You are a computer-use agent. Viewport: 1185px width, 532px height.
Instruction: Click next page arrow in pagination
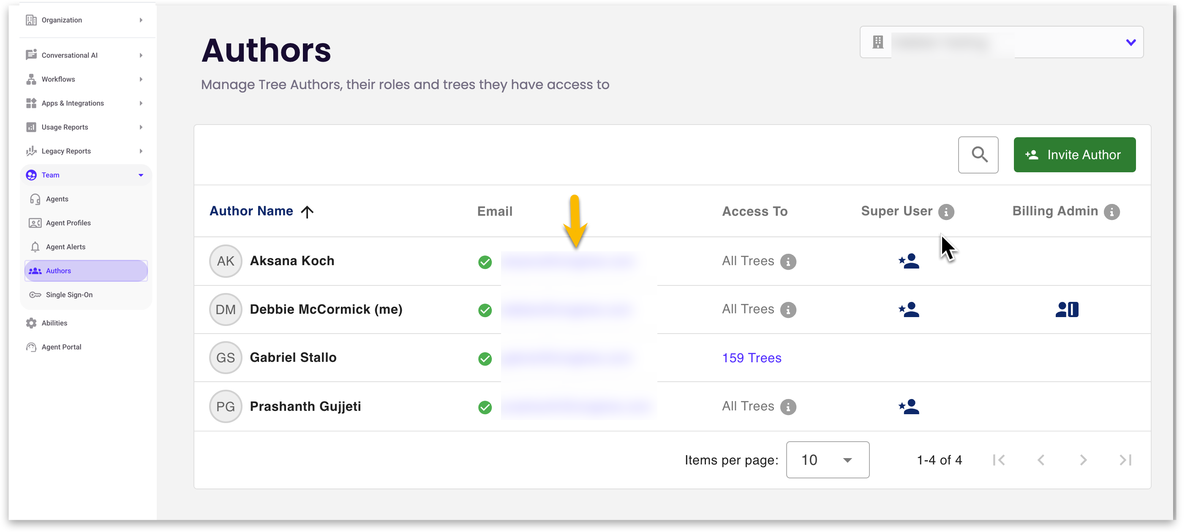[1083, 460]
